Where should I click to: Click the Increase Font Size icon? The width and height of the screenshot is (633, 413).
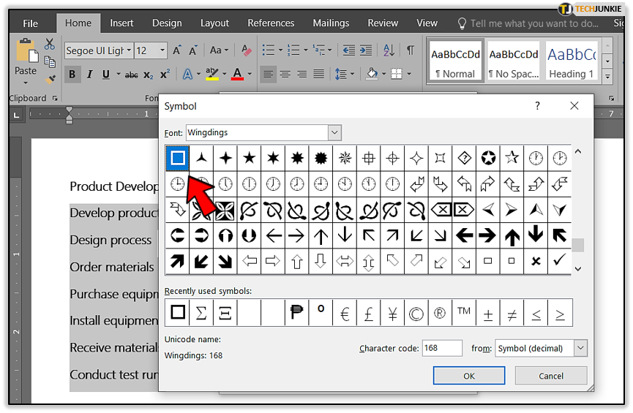click(x=177, y=50)
